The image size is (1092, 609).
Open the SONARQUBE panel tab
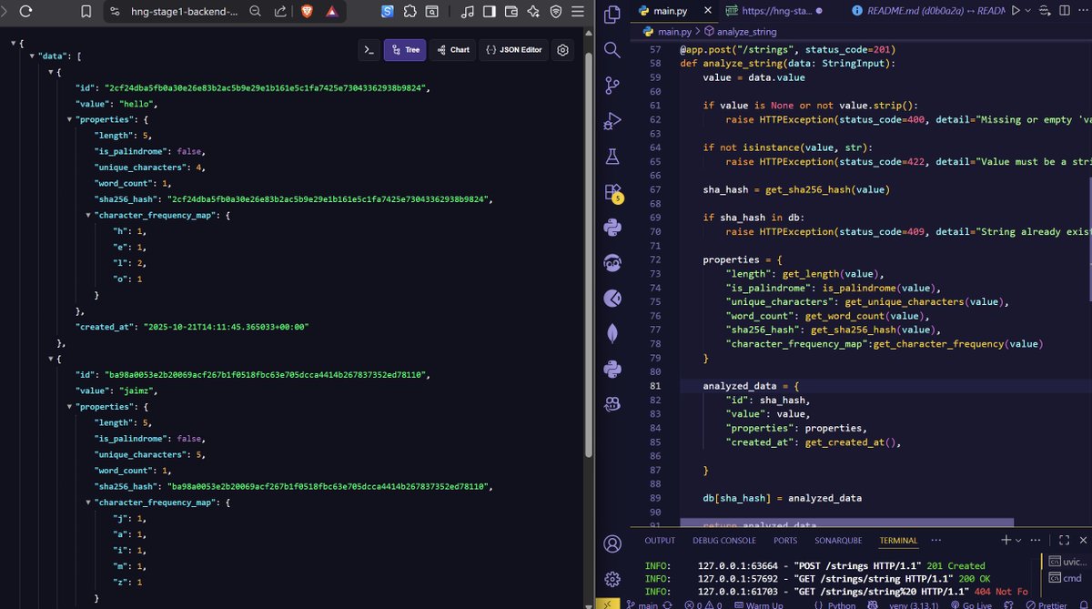point(838,541)
